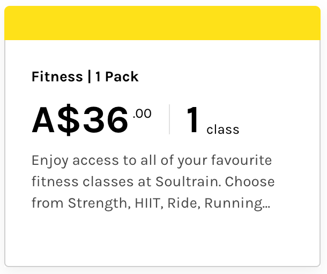Expand the truncated ellipsis after "Running"
The height and width of the screenshot is (274, 327).
265,203
